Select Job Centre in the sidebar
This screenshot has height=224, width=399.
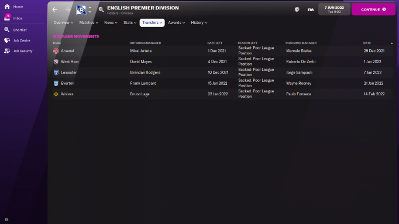click(22, 40)
